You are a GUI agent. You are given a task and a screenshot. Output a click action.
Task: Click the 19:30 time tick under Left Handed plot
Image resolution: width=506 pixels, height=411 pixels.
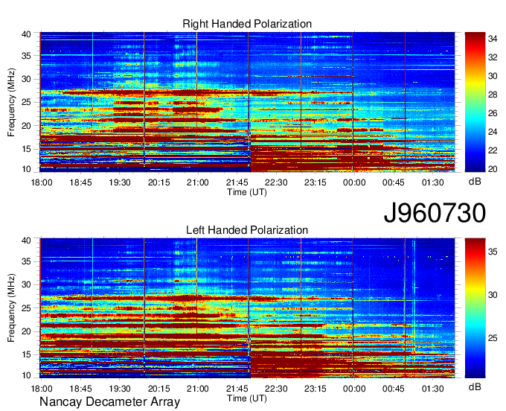(x=120, y=389)
